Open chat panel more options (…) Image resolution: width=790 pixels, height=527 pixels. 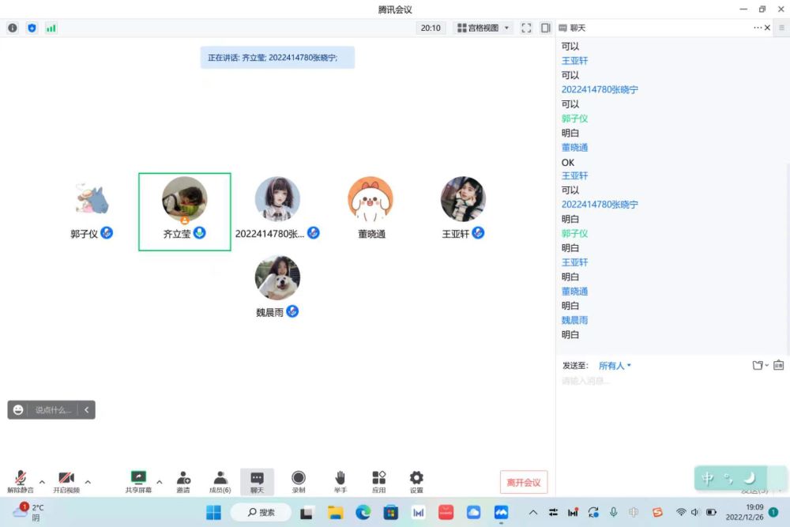pyautogui.click(x=758, y=28)
